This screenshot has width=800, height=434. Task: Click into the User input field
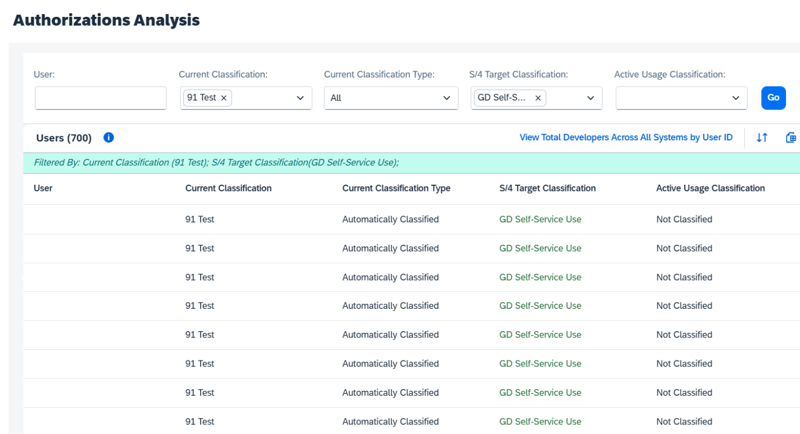(x=101, y=98)
